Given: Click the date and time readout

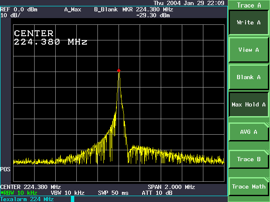Looking at the screenshot, I should click(189, 3).
